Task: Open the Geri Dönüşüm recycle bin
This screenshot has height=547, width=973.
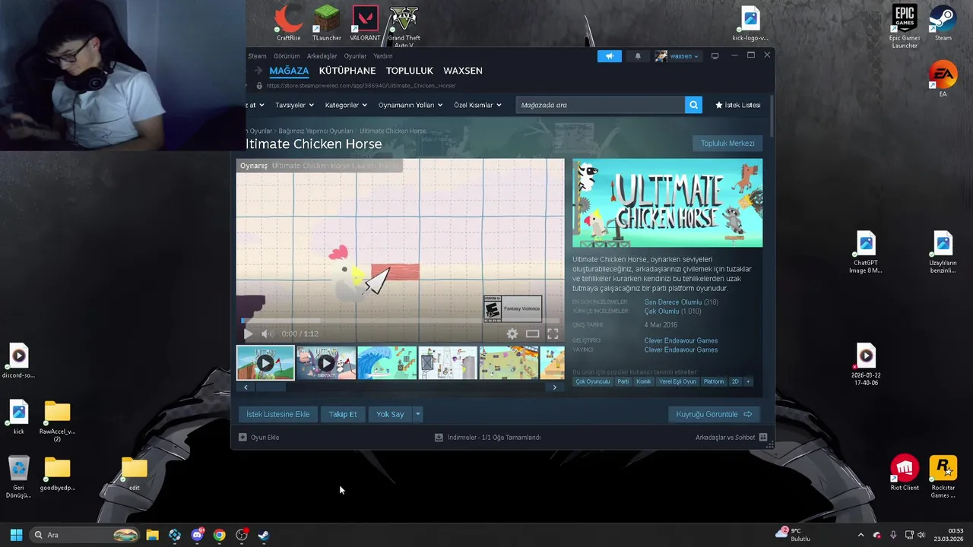Action: (18, 476)
